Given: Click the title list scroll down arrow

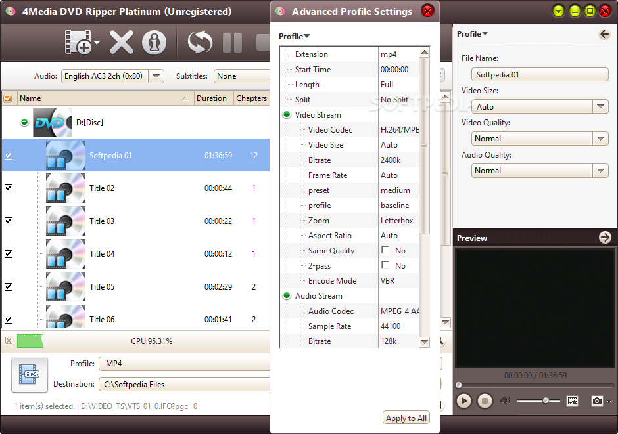Looking at the screenshot, I should coord(445,322).
